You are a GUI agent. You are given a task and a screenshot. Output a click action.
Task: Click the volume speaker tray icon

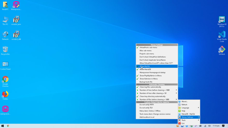tap(209, 126)
